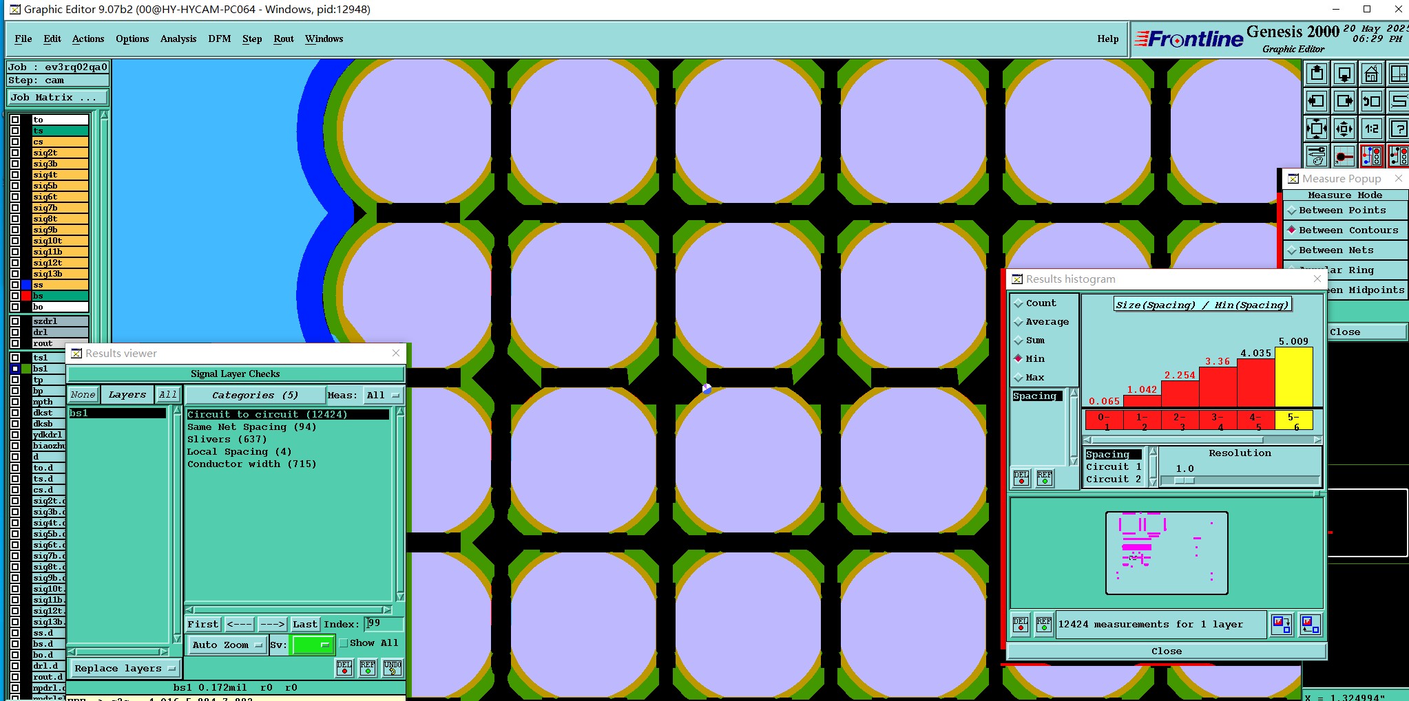Image resolution: width=1409 pixels, height=701 pixels.
Task: Click the question mark help icon
Action: pyautogui.click(x=1399, y=129)
